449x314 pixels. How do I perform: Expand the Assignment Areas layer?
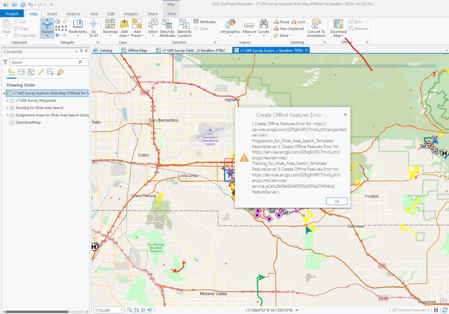pos(8,115)
